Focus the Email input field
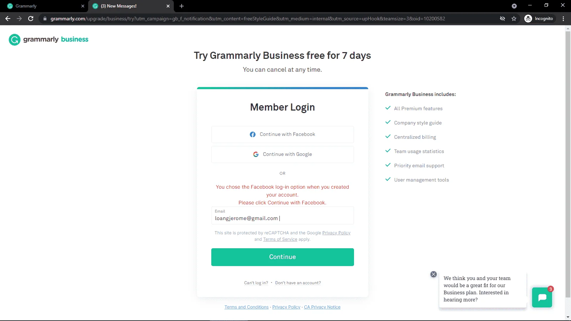 [x=283, y=215]
